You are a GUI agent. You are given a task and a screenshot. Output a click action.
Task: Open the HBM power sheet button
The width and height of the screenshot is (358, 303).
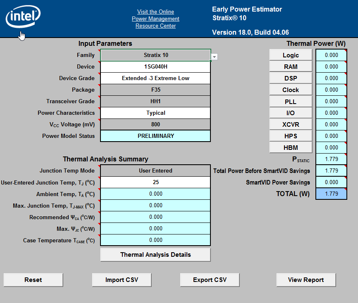coord(291,147)
